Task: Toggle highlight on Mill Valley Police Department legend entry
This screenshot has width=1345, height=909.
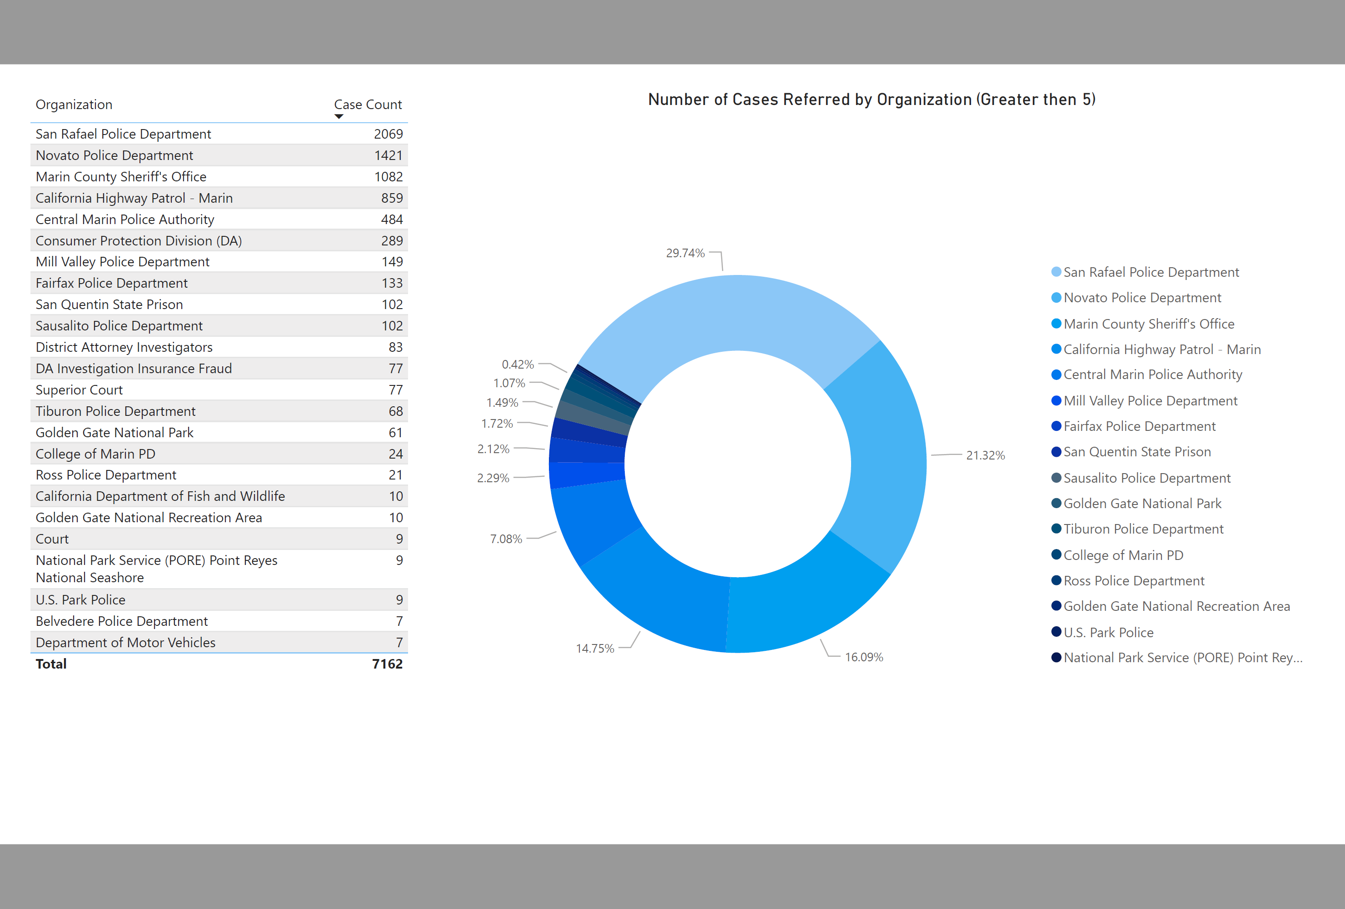Action: click(1151, 400)
